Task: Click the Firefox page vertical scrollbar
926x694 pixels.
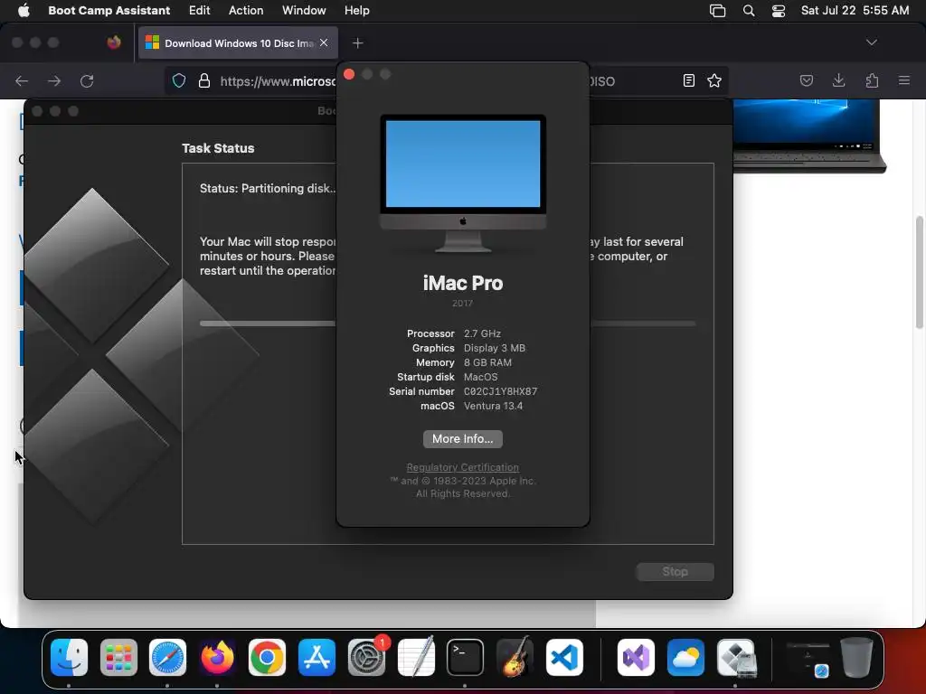Action: (919, 272)
